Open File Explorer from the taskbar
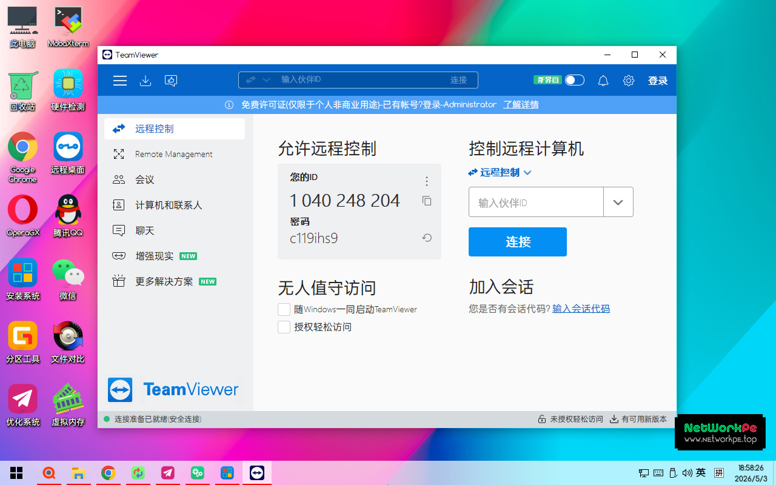The width and height of the screenshot is (776, 485). pos(78,473)
